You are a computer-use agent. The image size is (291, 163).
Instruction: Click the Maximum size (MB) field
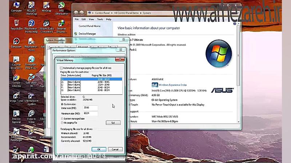point(90,113)
